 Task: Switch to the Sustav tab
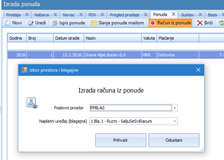(187, 15)
